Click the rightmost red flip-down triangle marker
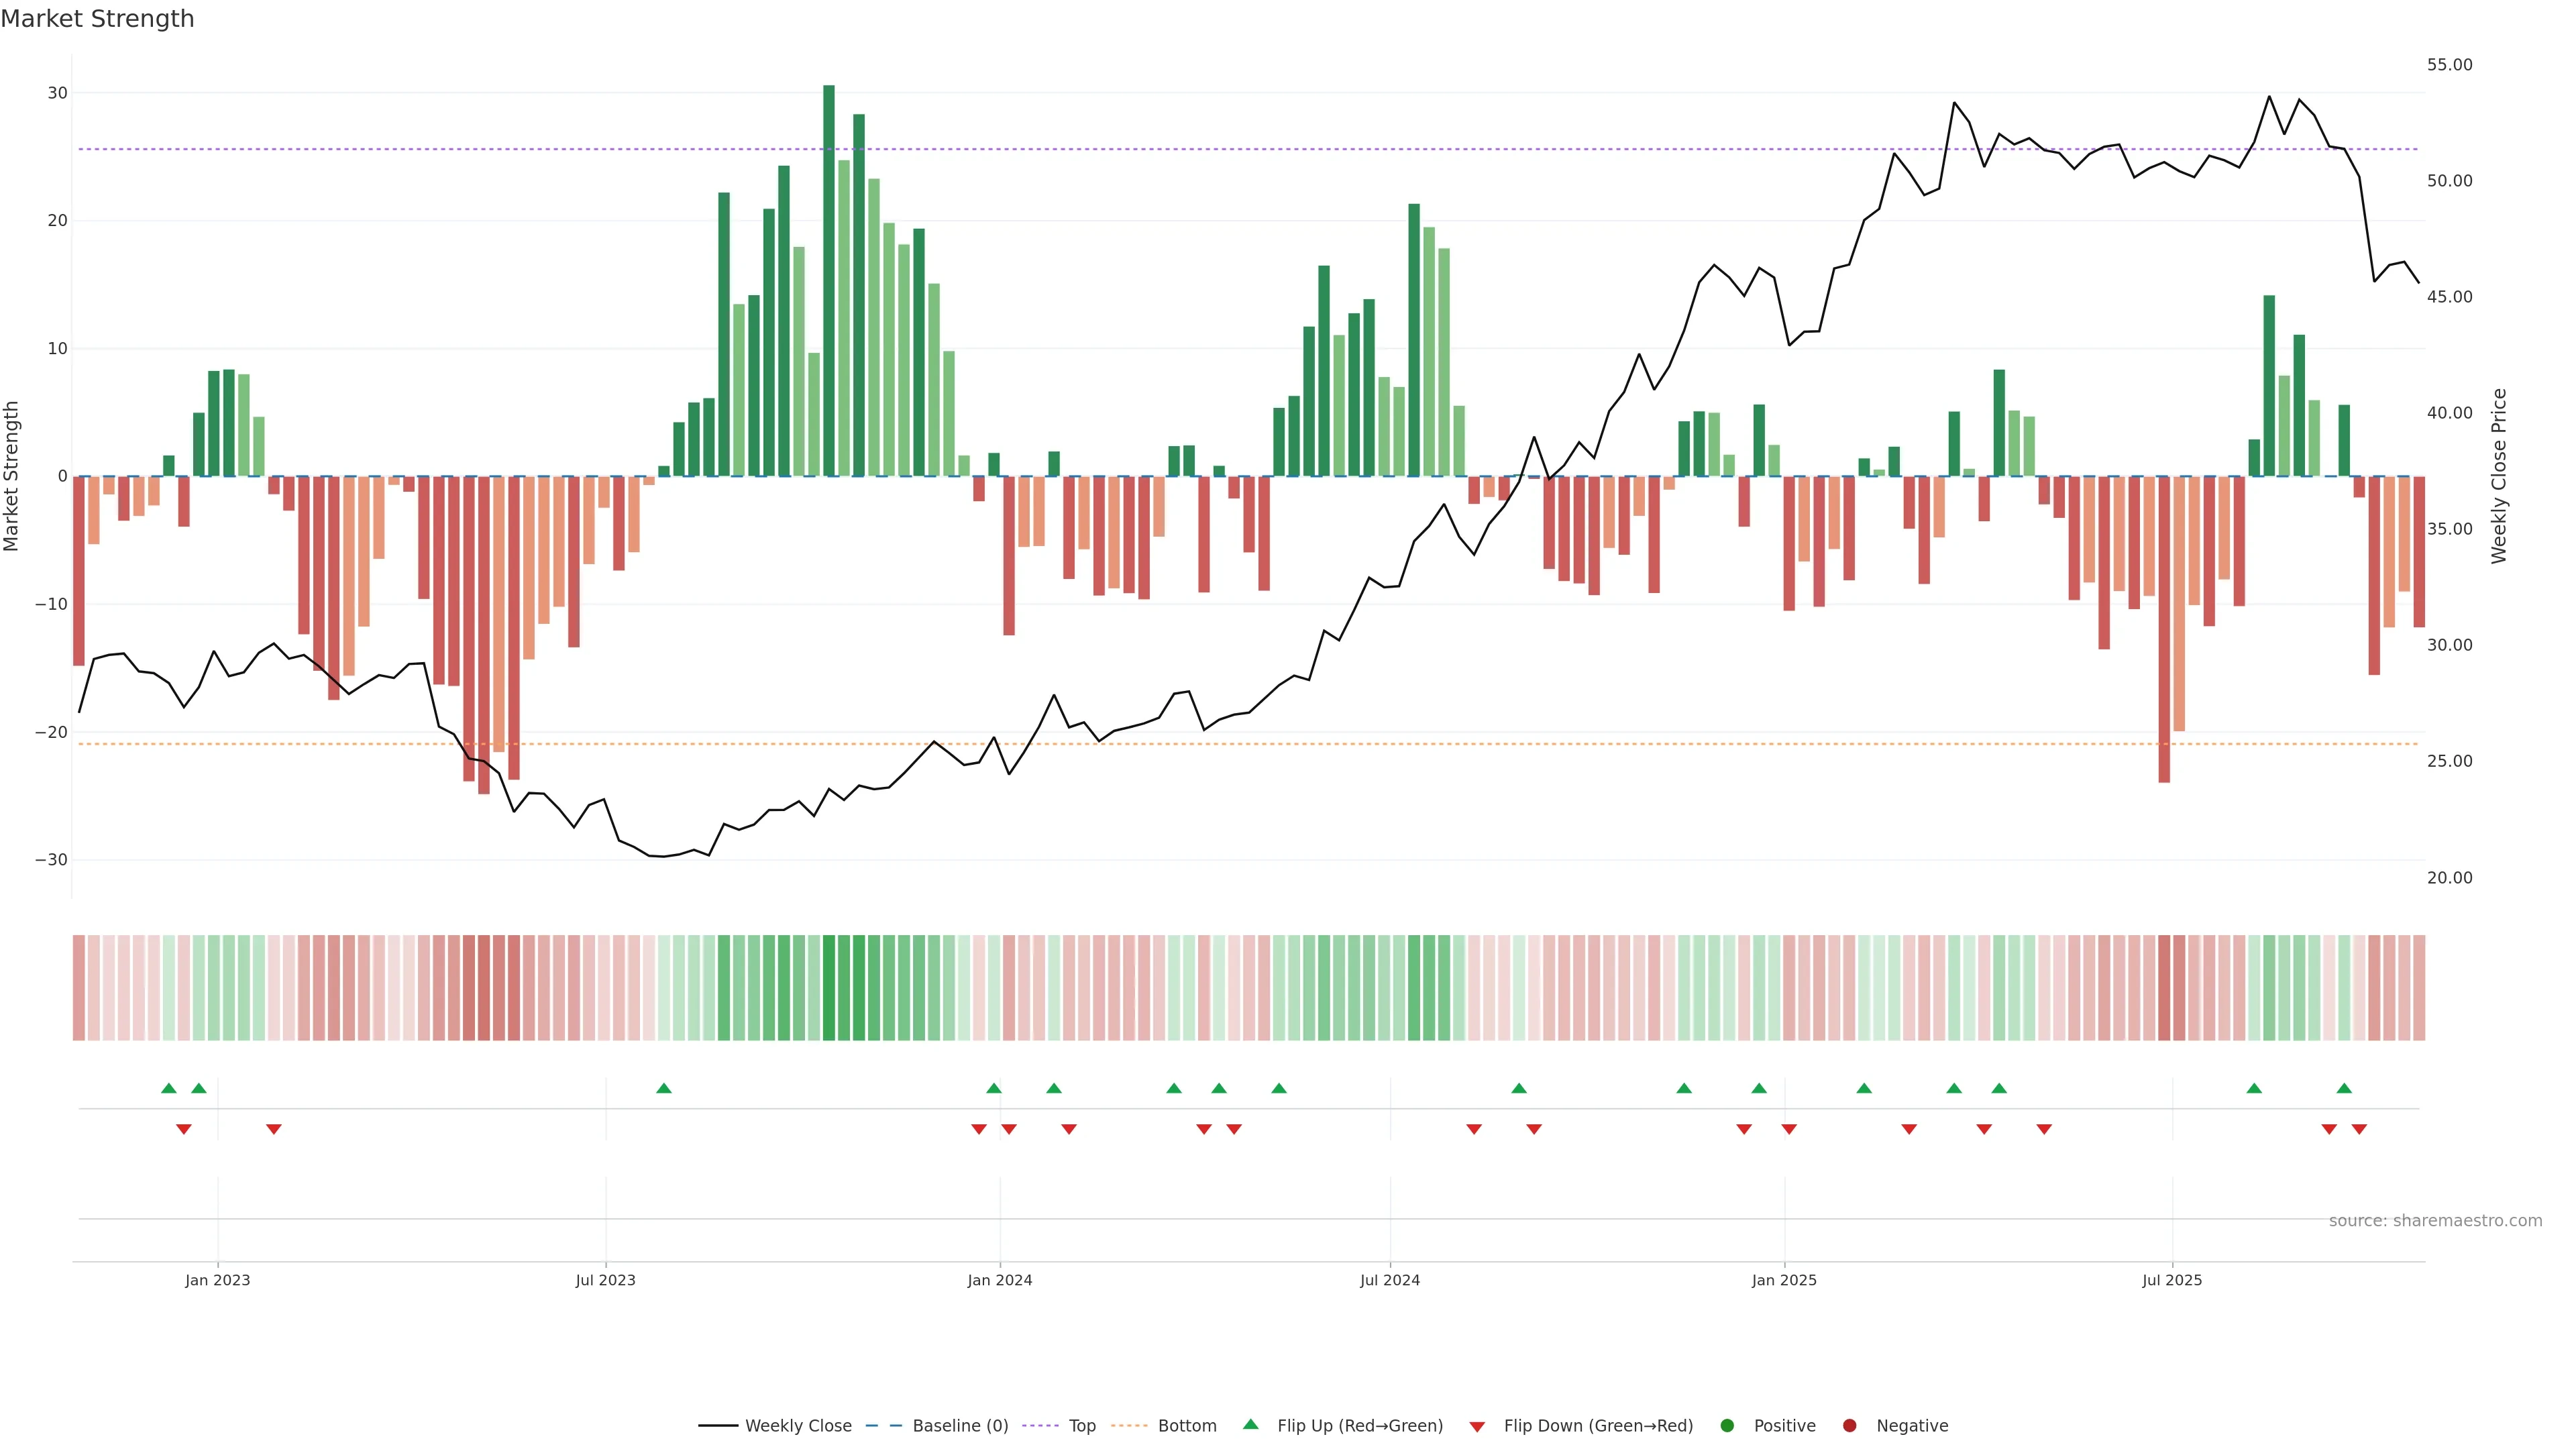This screenshot has height=1449, width=2576. [2359, 1129]
